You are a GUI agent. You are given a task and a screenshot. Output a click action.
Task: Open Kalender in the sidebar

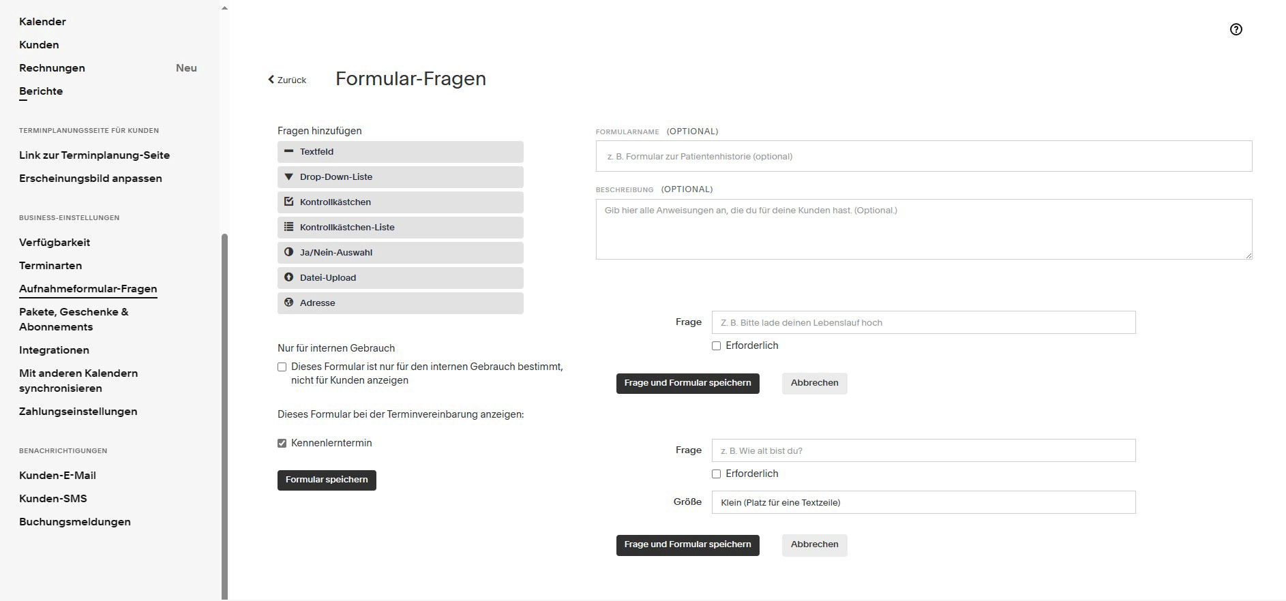click(42, 22)
